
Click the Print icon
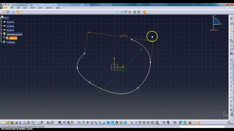(x=16, y=123)
